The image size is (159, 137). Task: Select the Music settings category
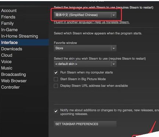click(x=7, y=68)
